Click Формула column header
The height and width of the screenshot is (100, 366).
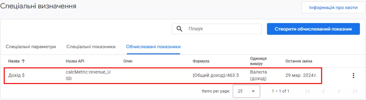coord(201,61)
